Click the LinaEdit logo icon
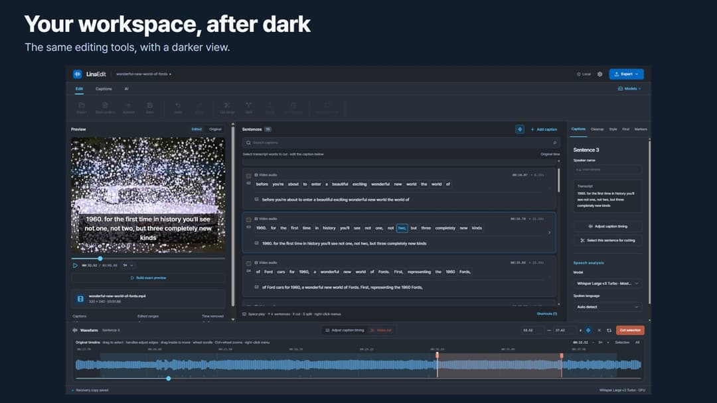The height and width of the screenshot is (403, 717). 77,74
